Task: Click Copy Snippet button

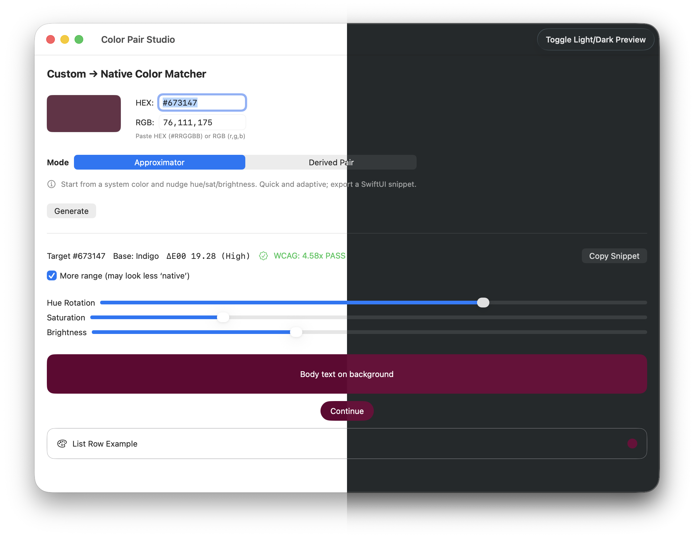Action: point(614,256)
